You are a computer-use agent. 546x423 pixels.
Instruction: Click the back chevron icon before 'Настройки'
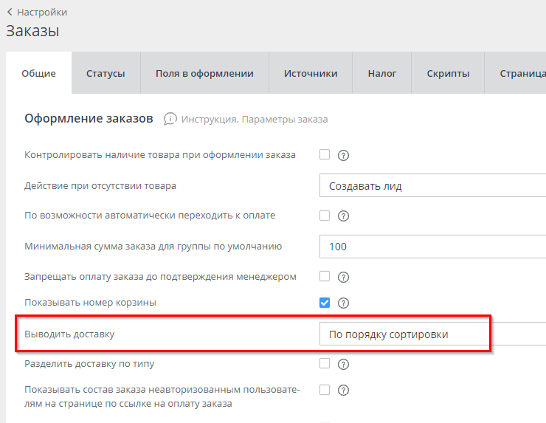pyautogui.click(x=10, y=12)
